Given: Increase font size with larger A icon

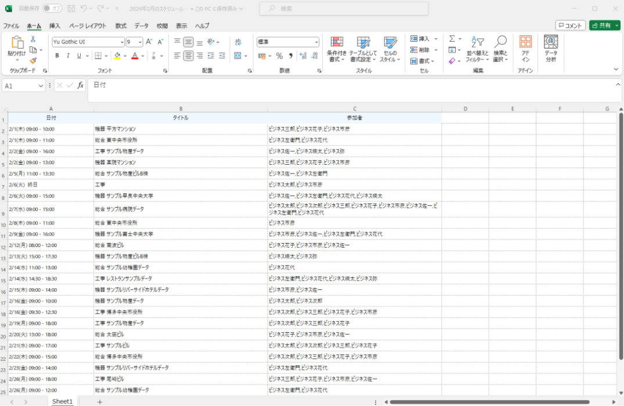Looking at the screenshot, I should point(149,42).
